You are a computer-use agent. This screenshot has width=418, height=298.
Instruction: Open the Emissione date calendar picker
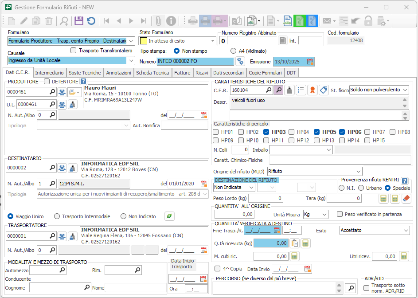coord(310,62)
